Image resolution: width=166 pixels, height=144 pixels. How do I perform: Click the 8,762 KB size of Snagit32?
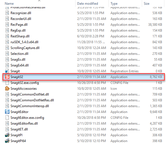pyautogui.click(x=156, y=77)
